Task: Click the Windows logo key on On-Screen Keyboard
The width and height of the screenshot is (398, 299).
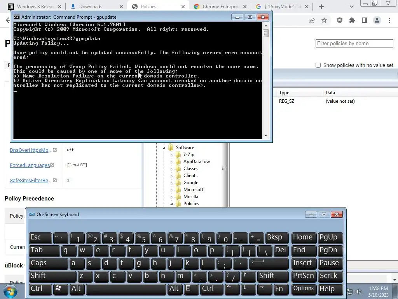Action: tap(61, 289)
